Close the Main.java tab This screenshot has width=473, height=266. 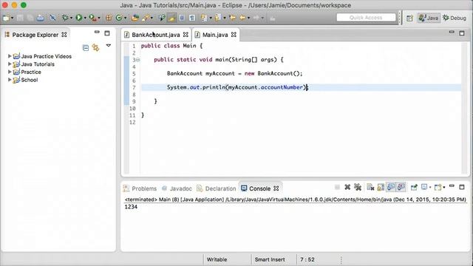click(x=234, y=35)
